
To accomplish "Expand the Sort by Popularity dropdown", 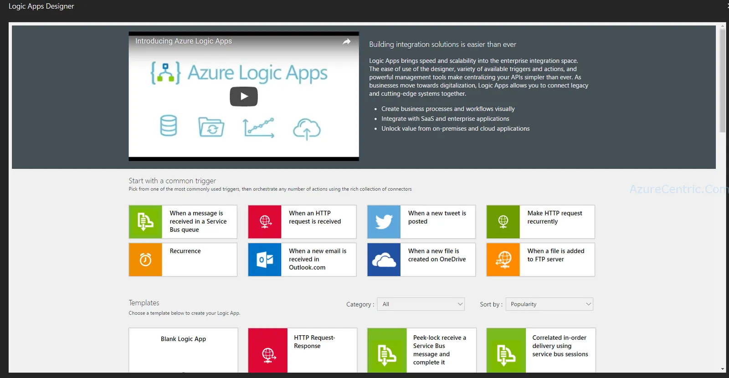I will (x=549, y=304).
